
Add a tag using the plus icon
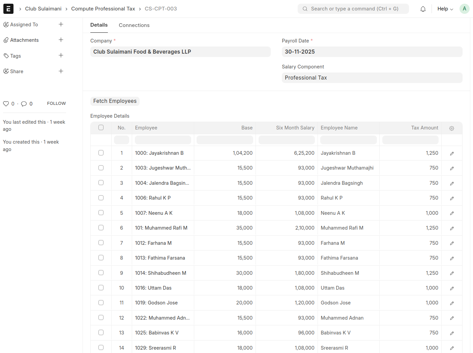coord(61,55)
